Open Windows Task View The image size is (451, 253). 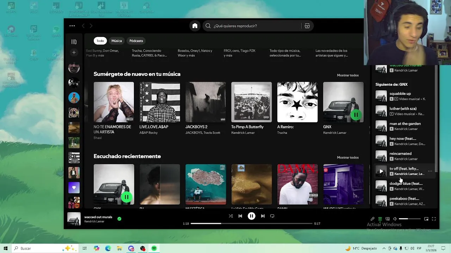[x=85, y=248]
